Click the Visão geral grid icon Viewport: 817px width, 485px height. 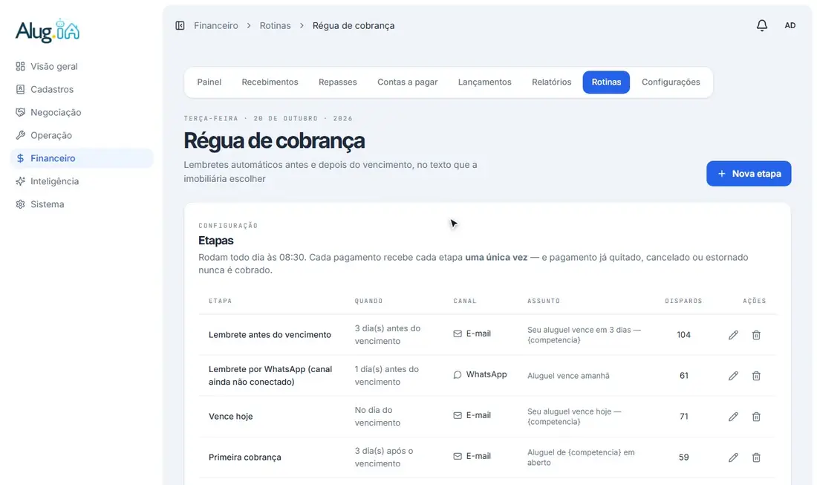pyautogui.click(x=20, y=66)
